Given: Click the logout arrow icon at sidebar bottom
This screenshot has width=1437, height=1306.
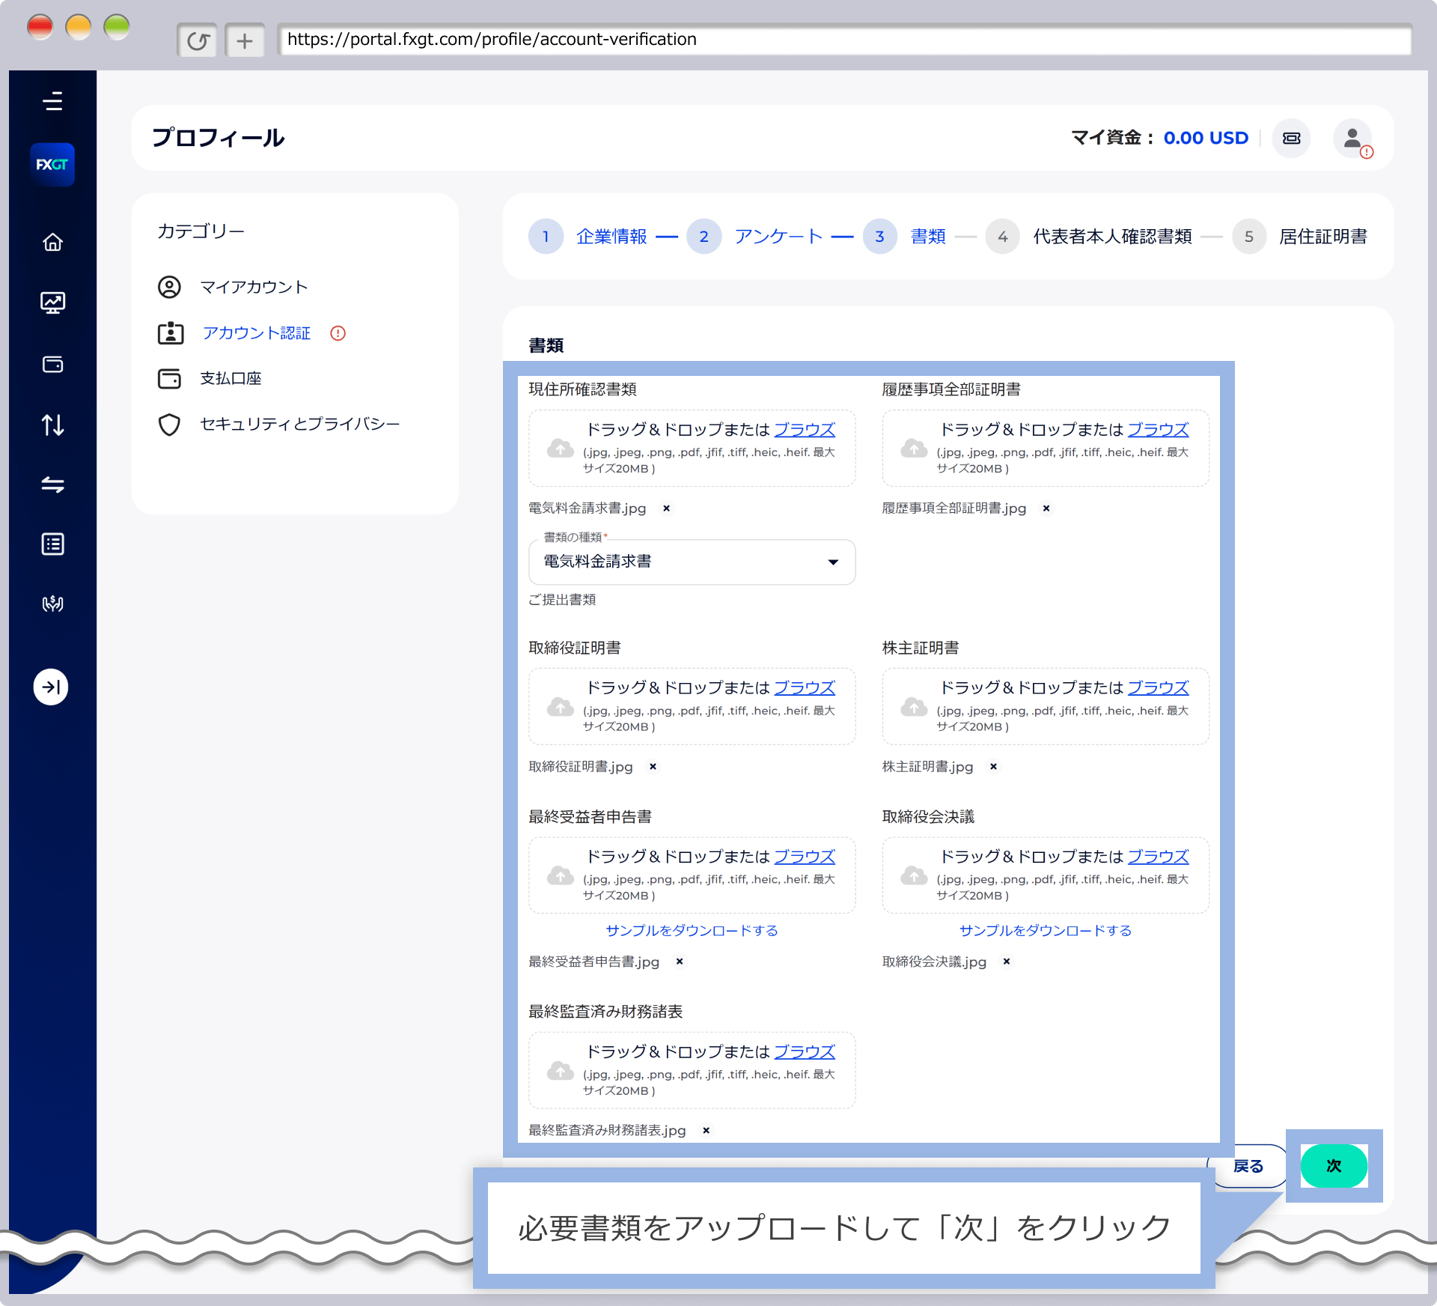Looking at the screenshot, I should [x=51, y=687].
